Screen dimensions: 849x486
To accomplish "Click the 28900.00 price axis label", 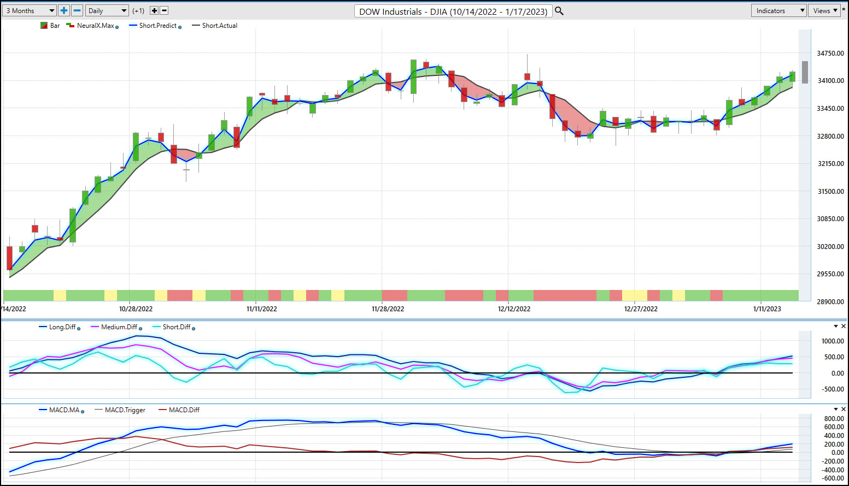I will (830, 302).
